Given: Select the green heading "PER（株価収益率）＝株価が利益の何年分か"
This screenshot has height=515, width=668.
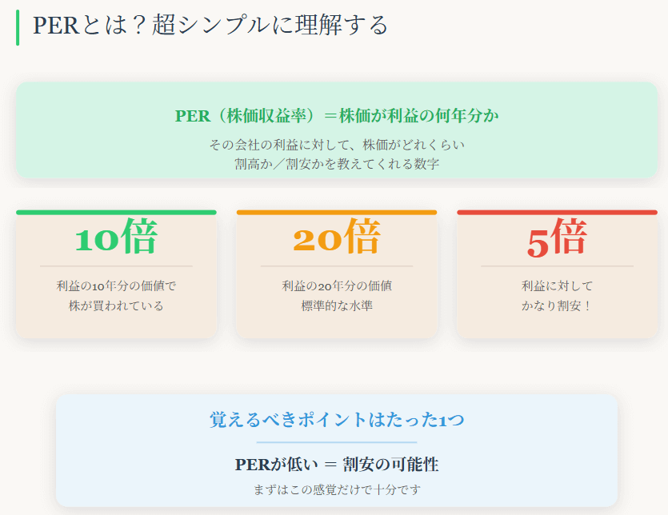Looking at the screenshot, I should 337,116.
